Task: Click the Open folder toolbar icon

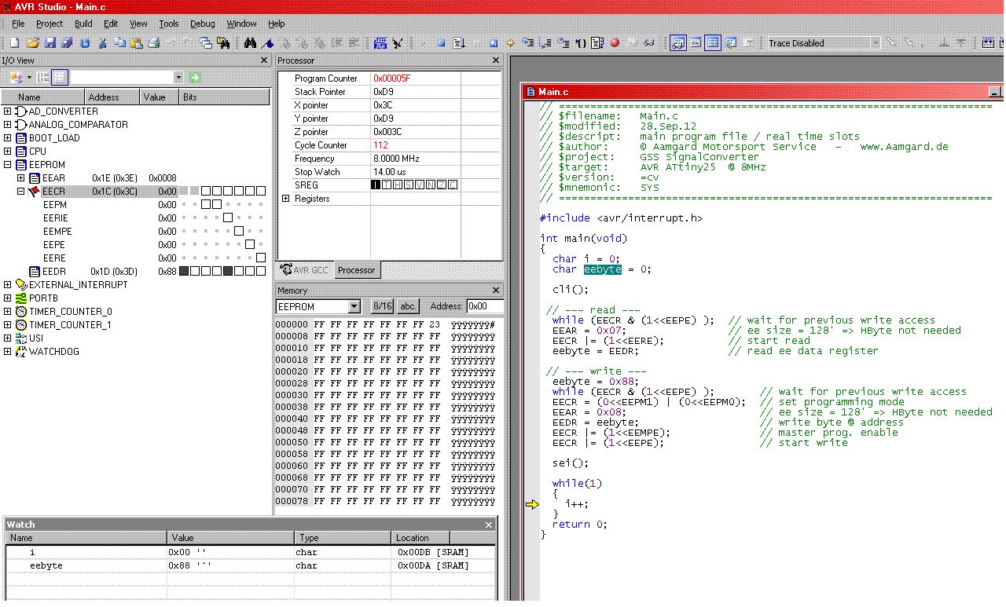Action: coord(33,43)
